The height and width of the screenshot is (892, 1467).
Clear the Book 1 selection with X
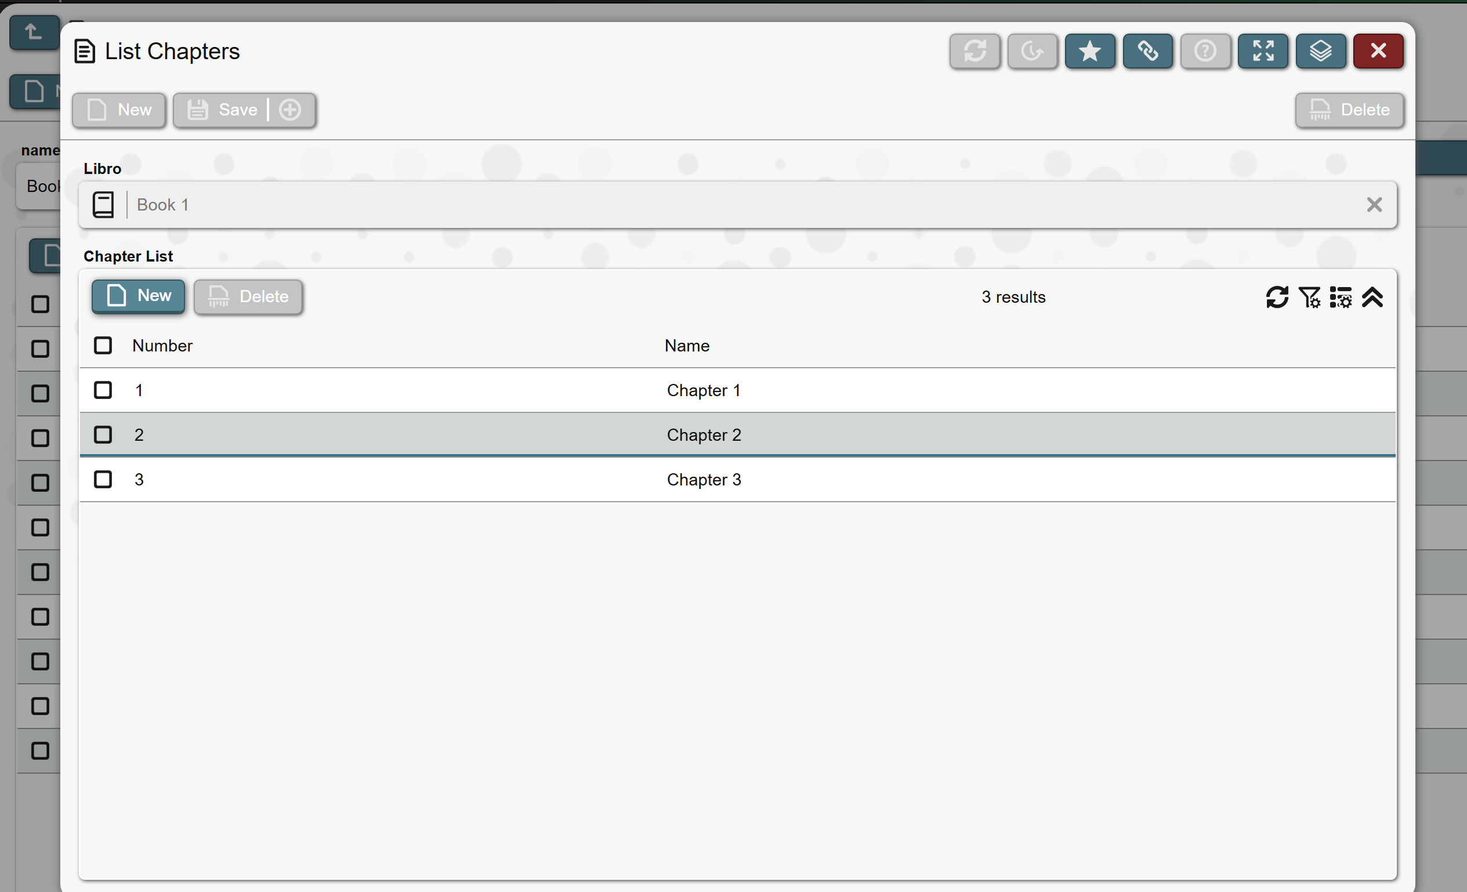pyautogui.click(x=1374, y=205)
